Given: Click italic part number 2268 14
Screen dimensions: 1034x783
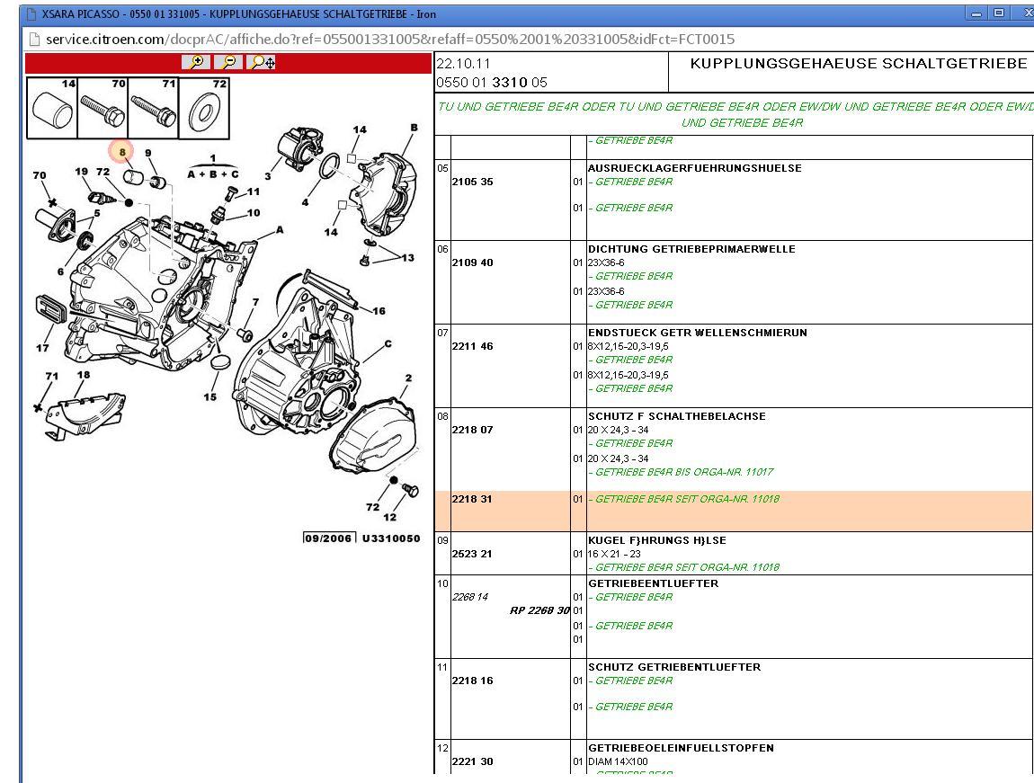Looking at the screenshot, I should [x=470, y=597].
